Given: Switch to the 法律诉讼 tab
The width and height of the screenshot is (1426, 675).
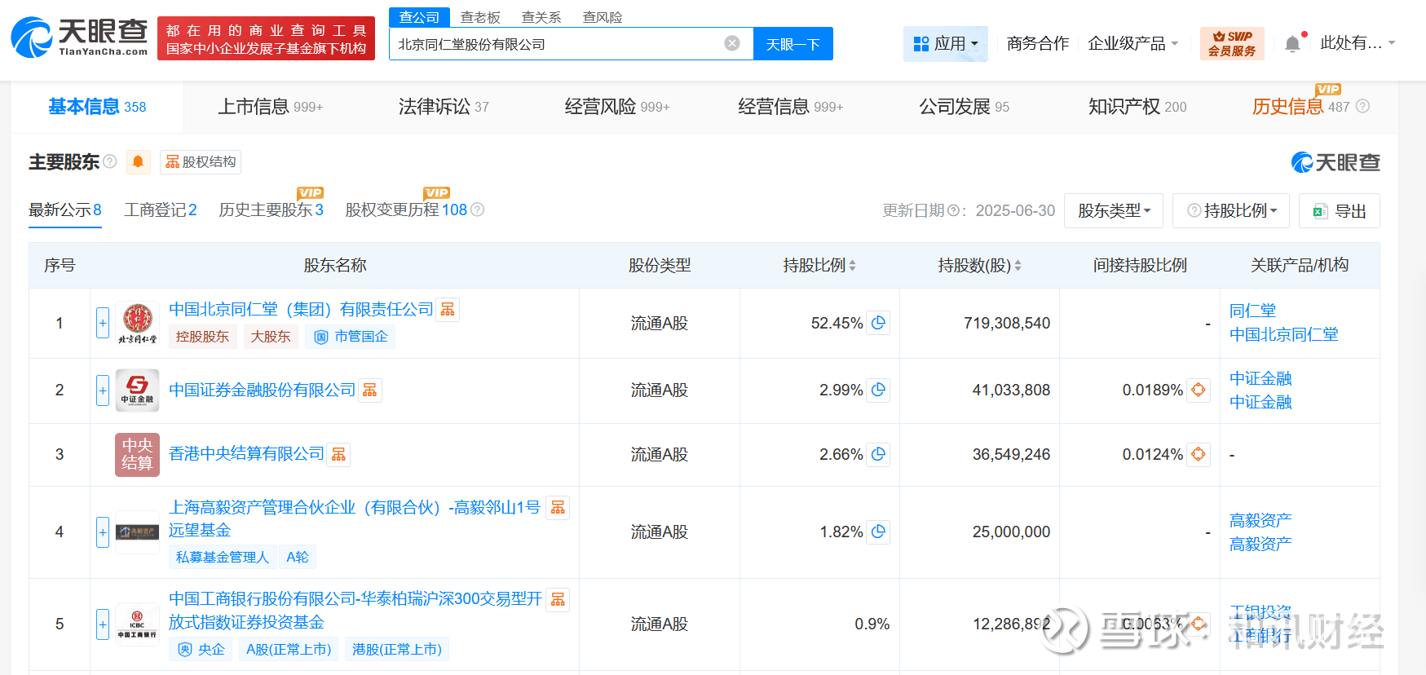Looking at the screenshot, I should pos(443,107).
